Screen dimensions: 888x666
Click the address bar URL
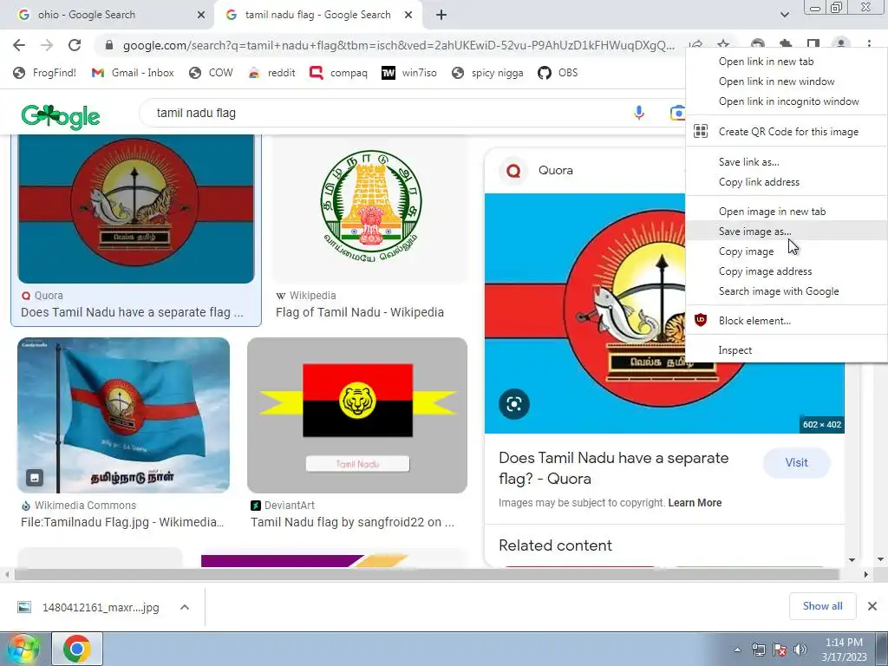click(399, 45)
